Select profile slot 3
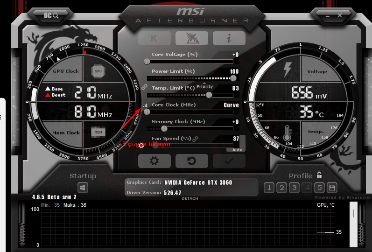 click(294, 188)
